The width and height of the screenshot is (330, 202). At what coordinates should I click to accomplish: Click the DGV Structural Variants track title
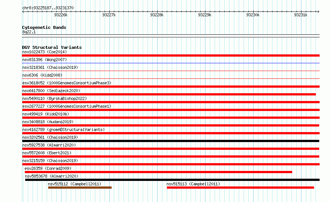point(52,47)
